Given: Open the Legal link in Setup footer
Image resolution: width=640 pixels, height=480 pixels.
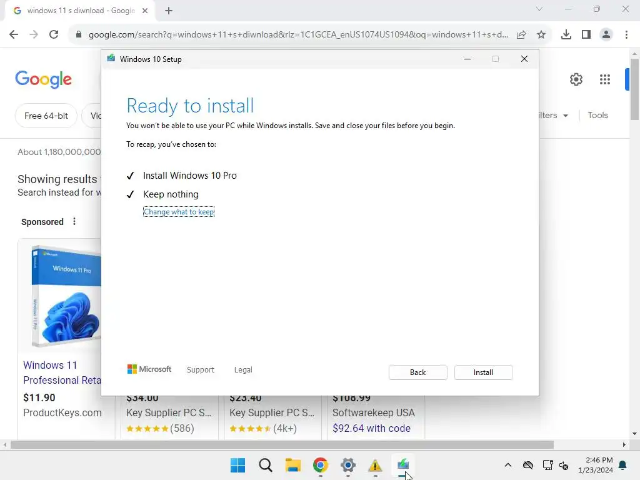Looking at the screenshot, I should click(243, 370).
